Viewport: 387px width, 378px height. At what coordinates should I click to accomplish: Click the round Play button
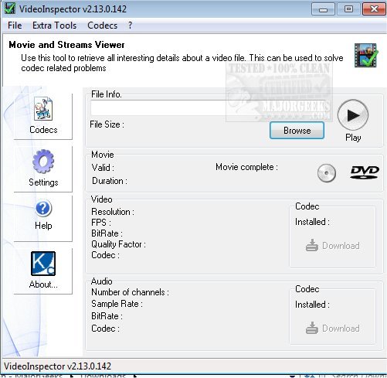click(x=353, y=115)
